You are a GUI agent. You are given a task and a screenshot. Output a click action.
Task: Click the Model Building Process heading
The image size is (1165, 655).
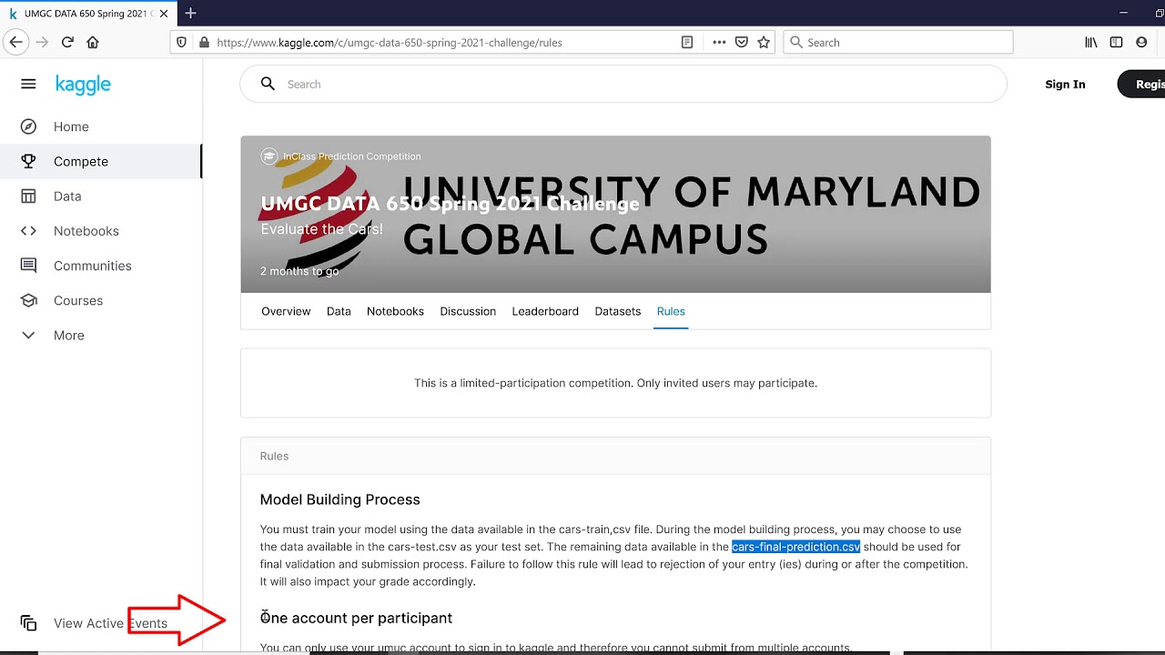(x=339, y=499)
